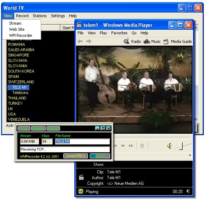Adjust the volume slider handle
Viewport: 207px width, 202px height.
tap(181, 146)
